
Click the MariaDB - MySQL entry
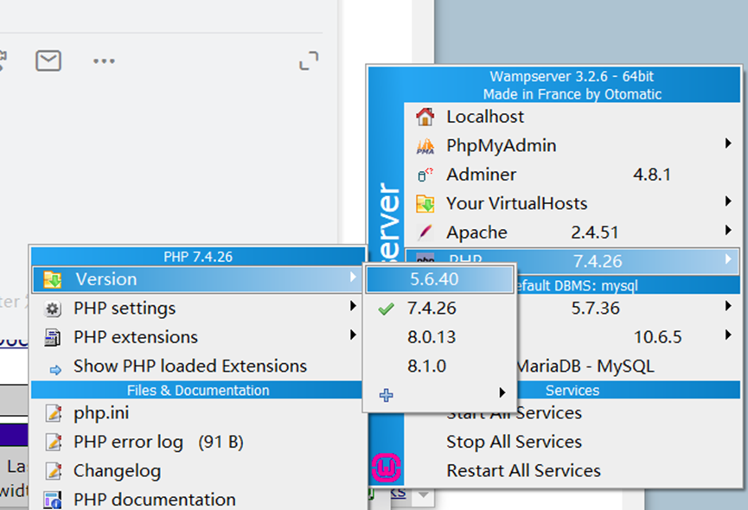585,366
